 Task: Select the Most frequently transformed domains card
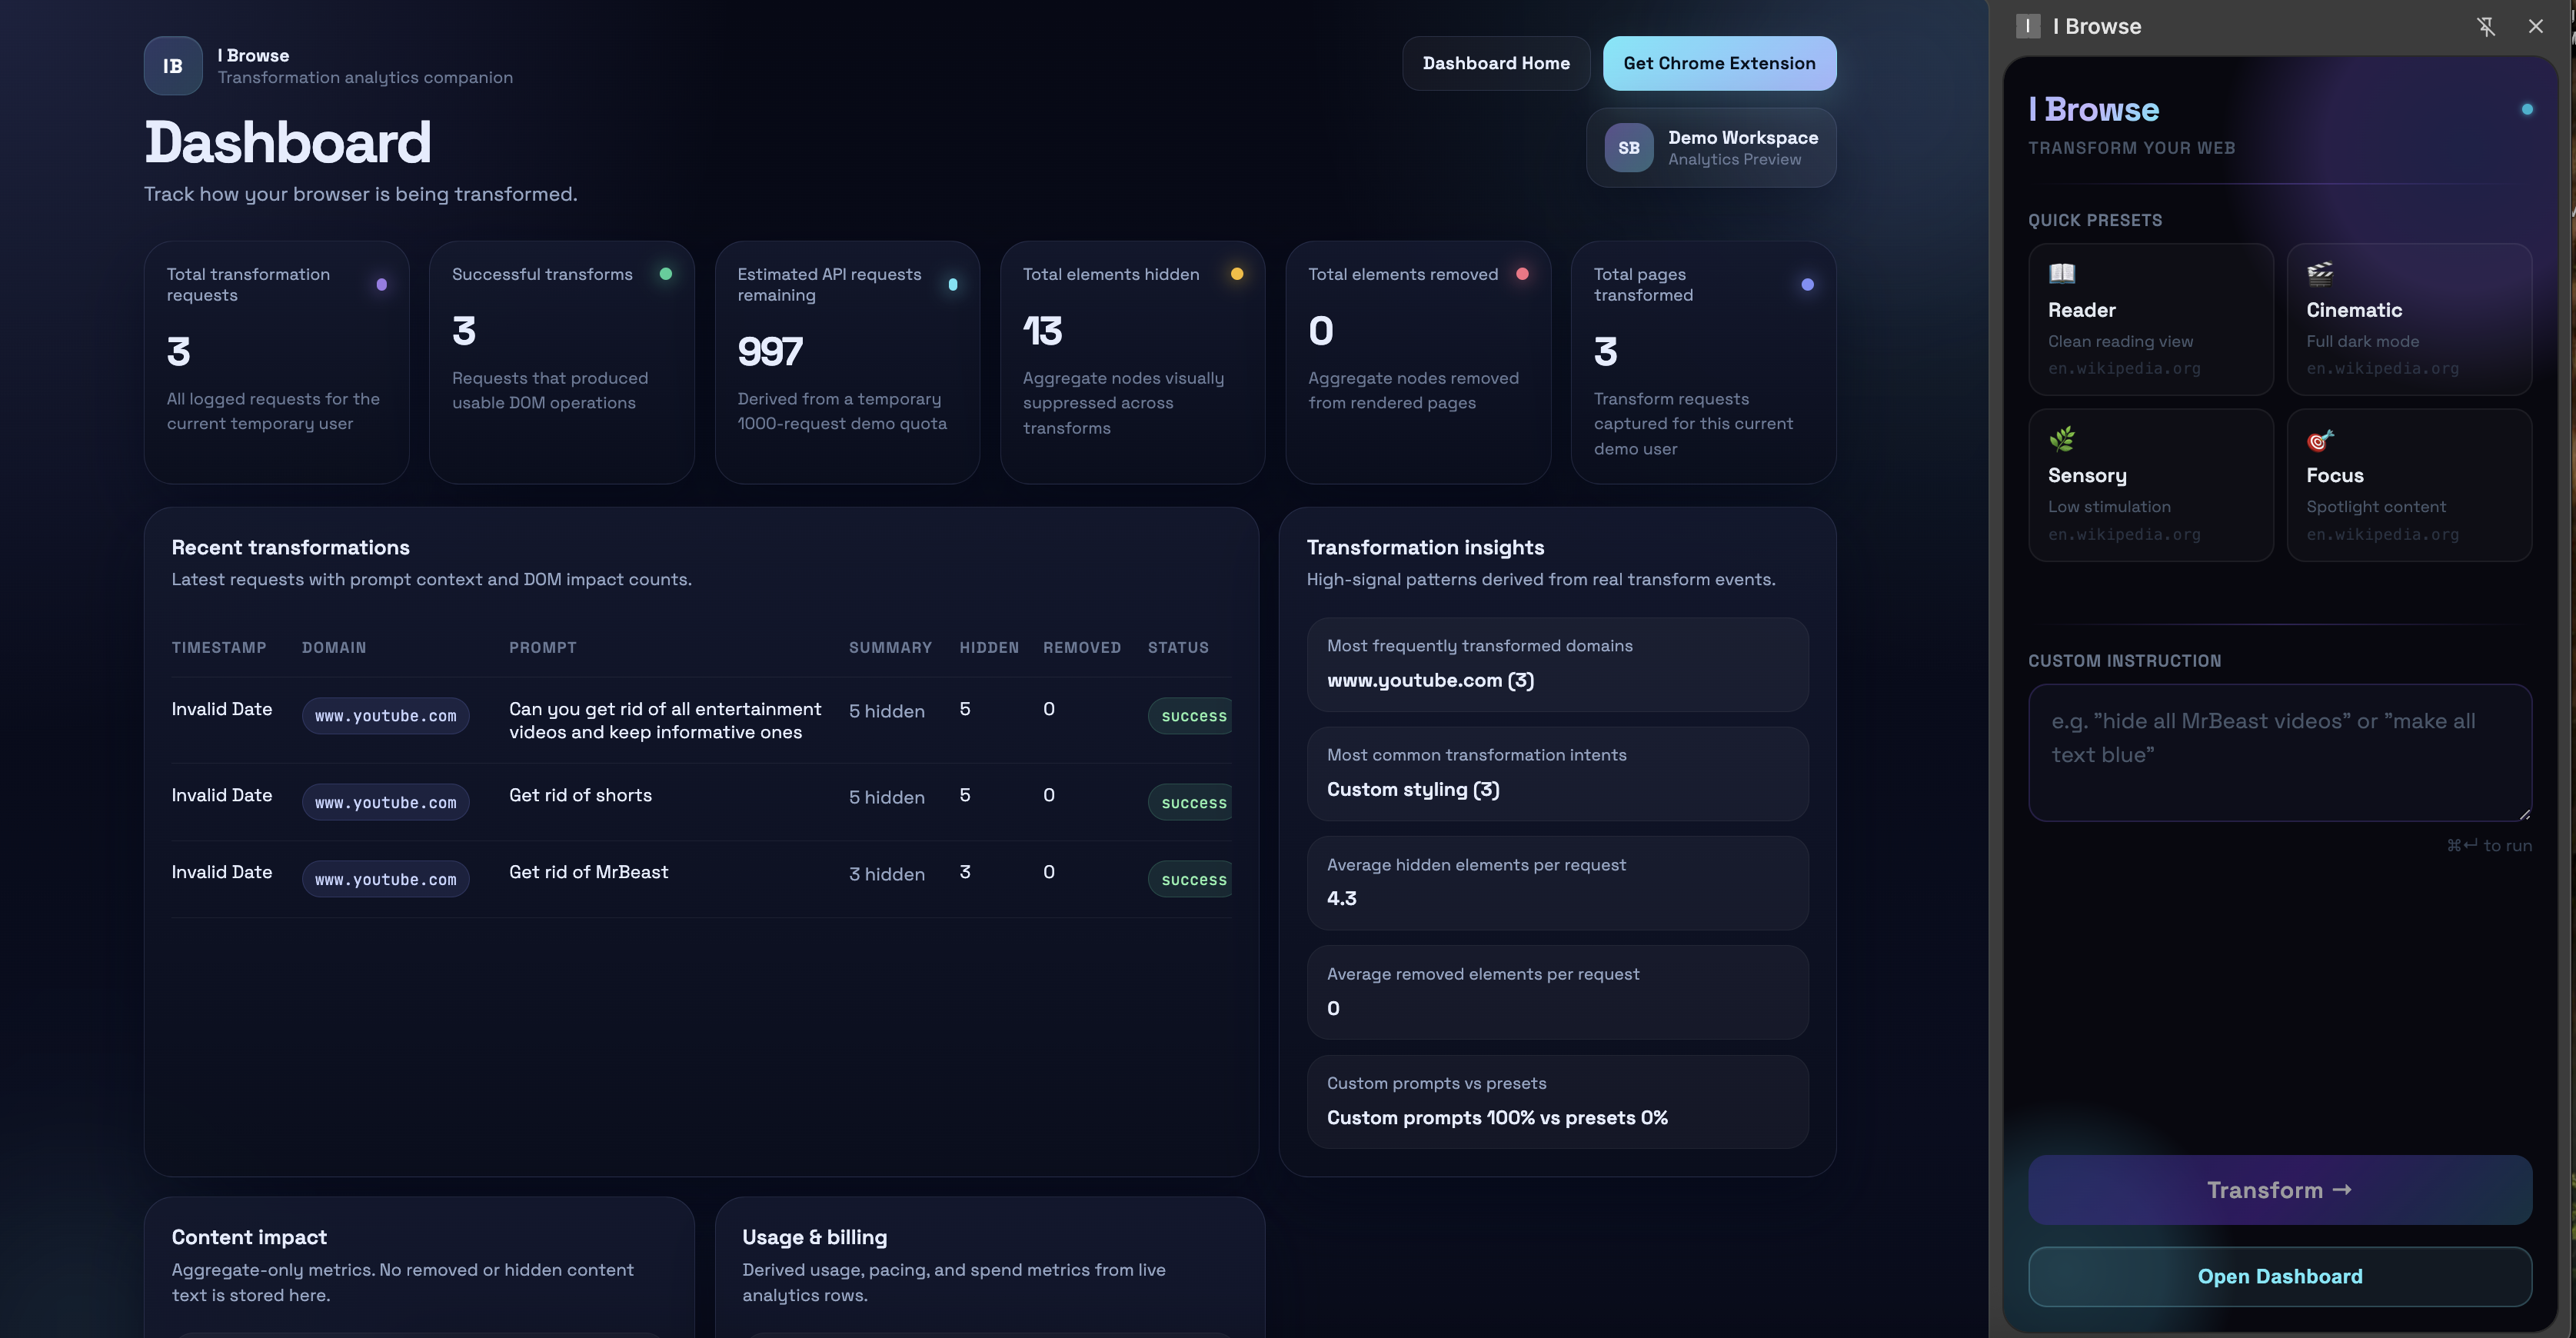pos(1556,664)
